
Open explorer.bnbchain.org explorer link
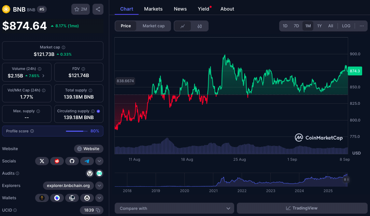coord(68,186)
